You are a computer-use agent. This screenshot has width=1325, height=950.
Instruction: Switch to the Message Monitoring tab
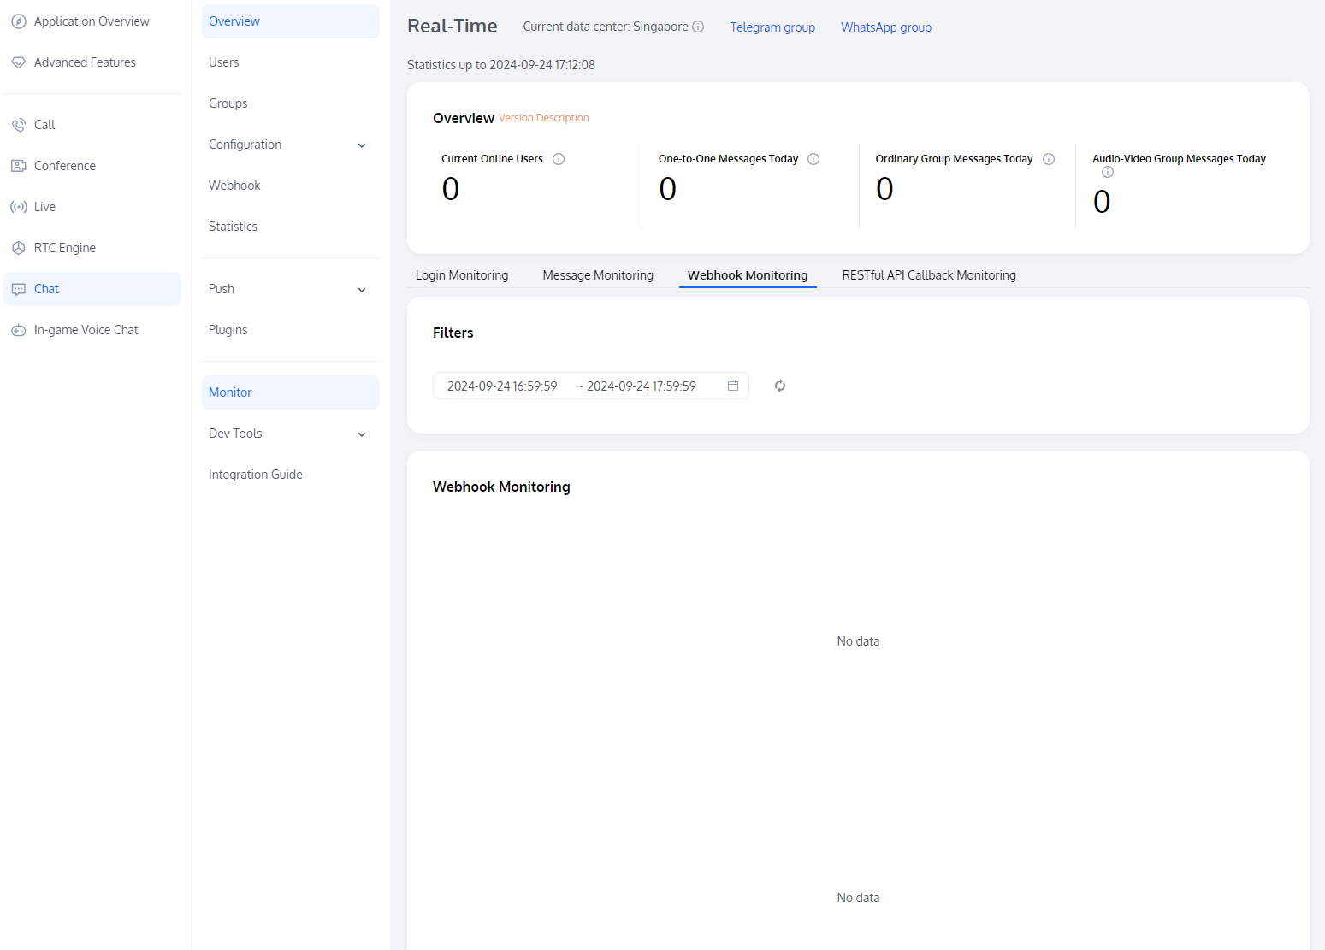pos(598,275)
